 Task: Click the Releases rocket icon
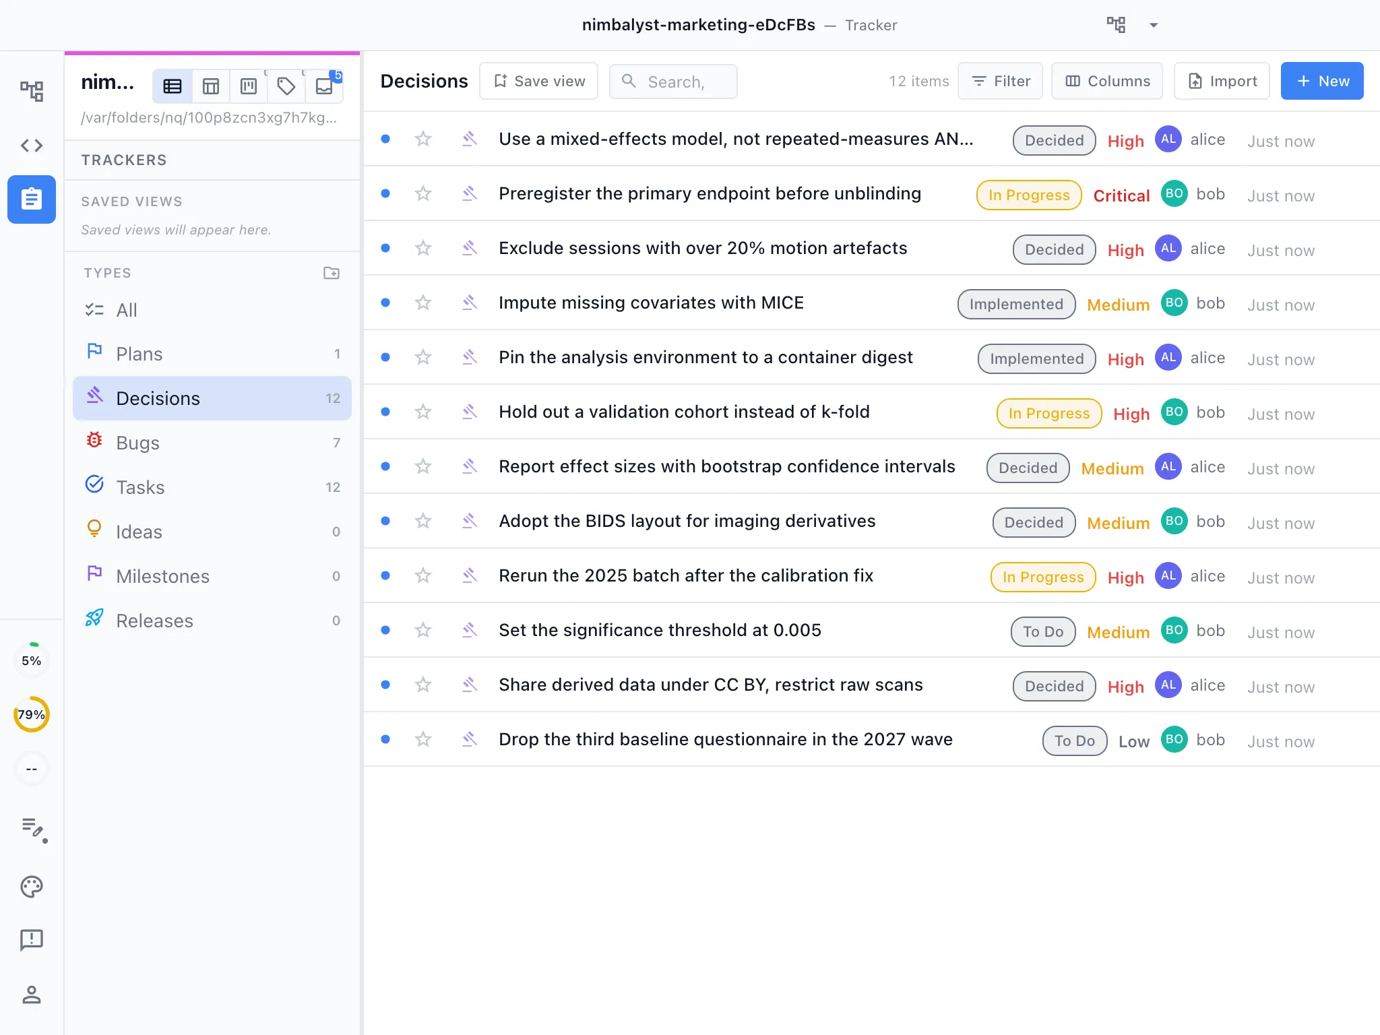[94, 618]
